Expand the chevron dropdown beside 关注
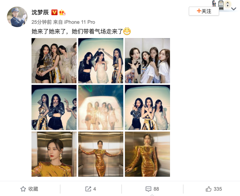 (x=233, y=9)
